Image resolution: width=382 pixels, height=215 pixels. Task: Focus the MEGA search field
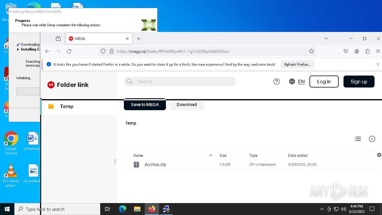pos(180,82)
